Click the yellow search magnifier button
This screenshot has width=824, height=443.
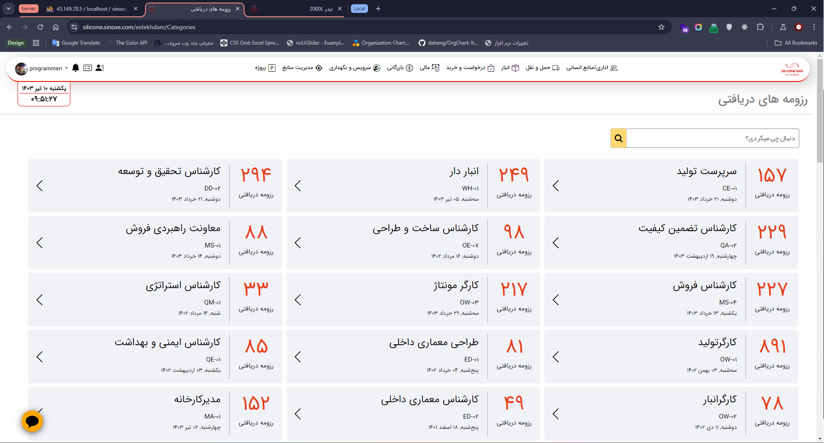[x=618, y=138]
